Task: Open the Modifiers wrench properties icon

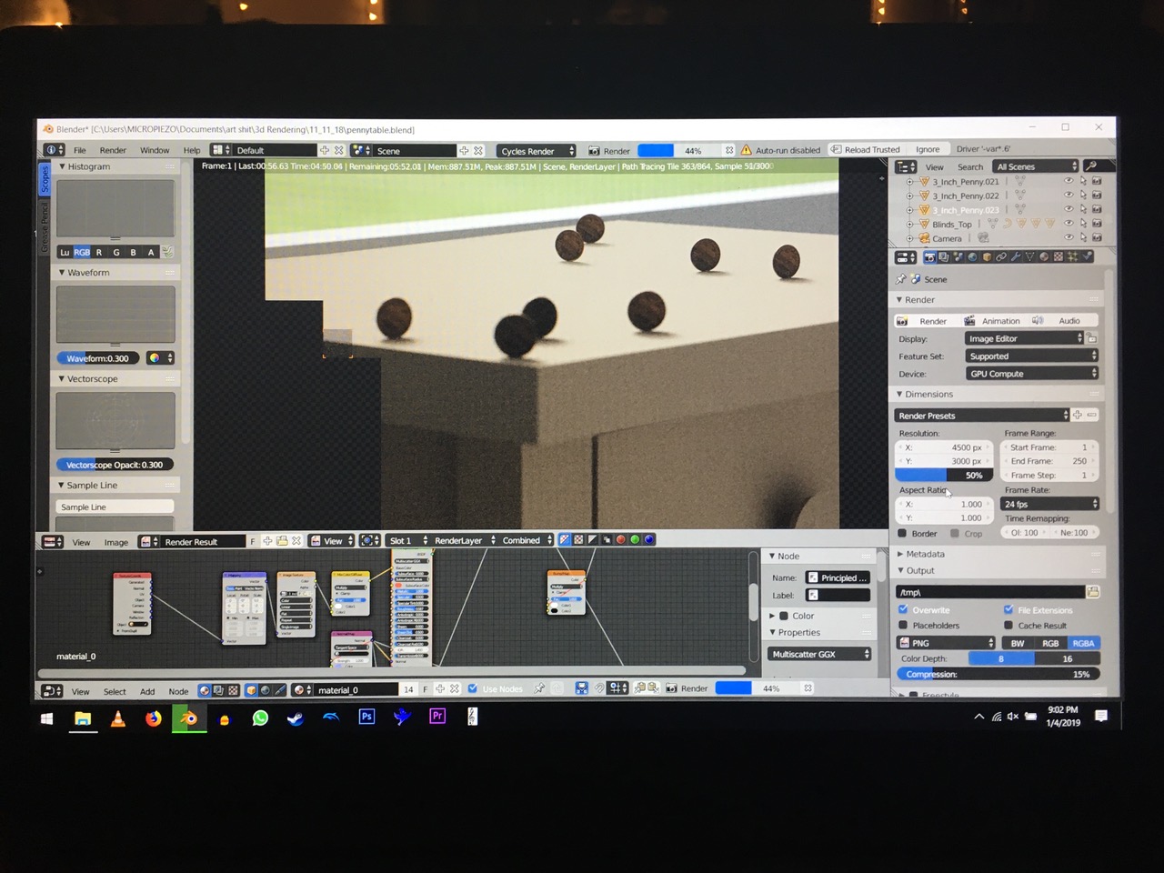Action: point(1016,256)
